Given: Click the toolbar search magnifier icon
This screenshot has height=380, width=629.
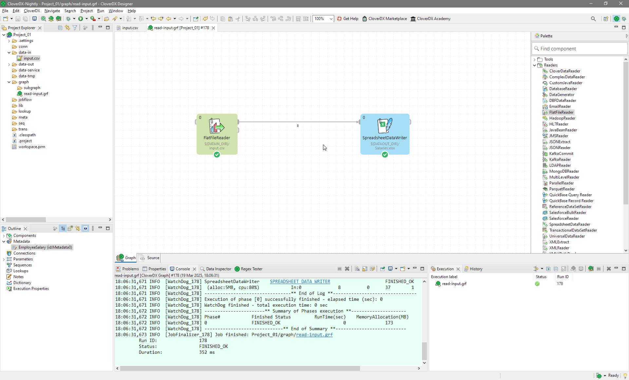Looking at the screenshot, I should click(593, 19).
